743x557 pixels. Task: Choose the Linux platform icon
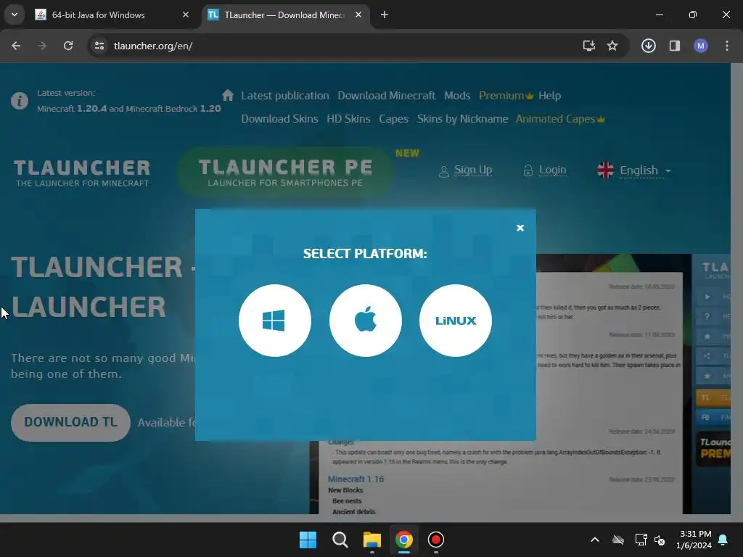456,321
